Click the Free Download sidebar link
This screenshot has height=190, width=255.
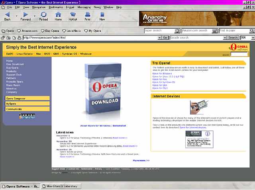click(15, 64)
